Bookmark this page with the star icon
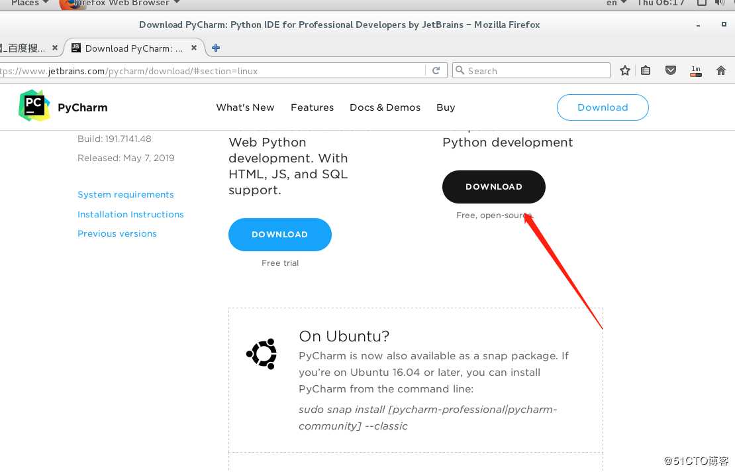Screen dimensions: 735x472 point(624,70)
